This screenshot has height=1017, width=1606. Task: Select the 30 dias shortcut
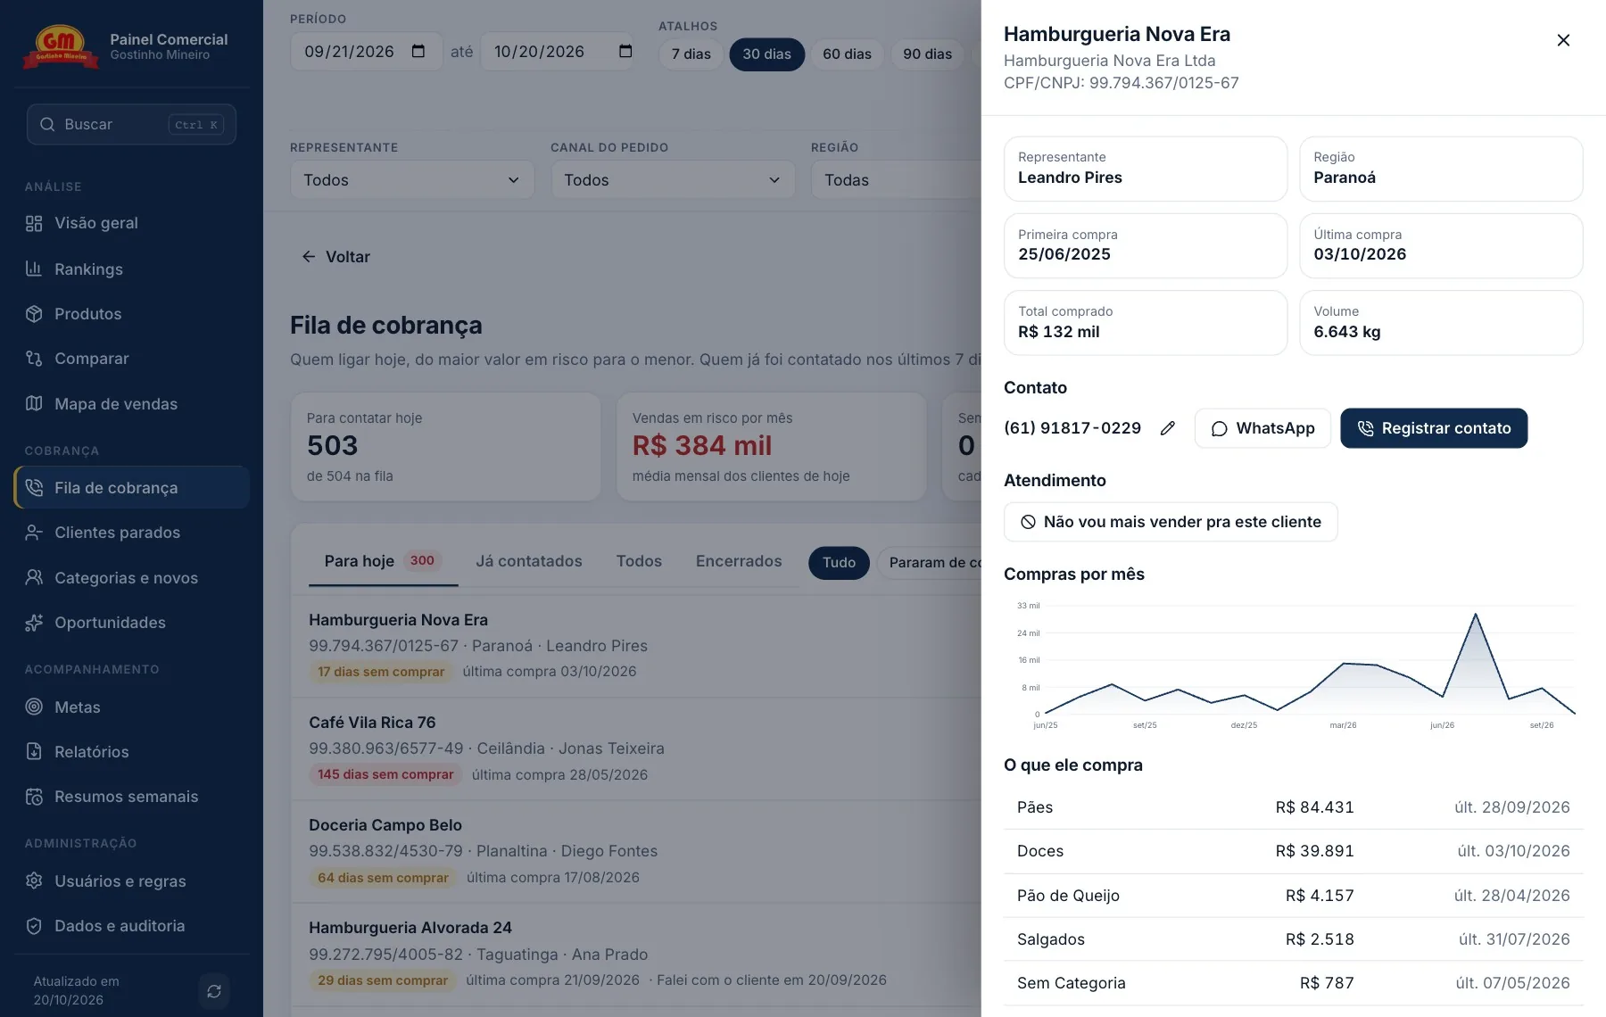coord(767,54)
